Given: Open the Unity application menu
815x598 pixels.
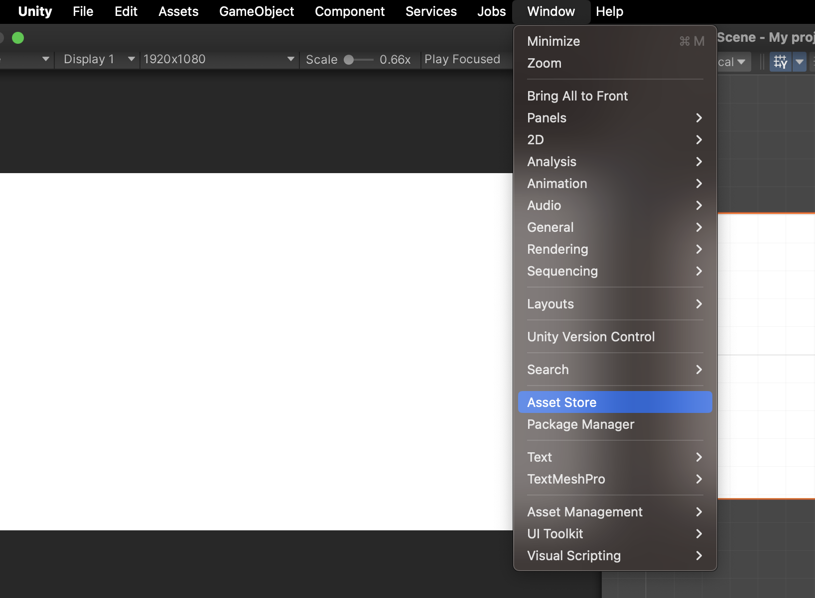Looking at the screenshot, I should tap(35, 11).
